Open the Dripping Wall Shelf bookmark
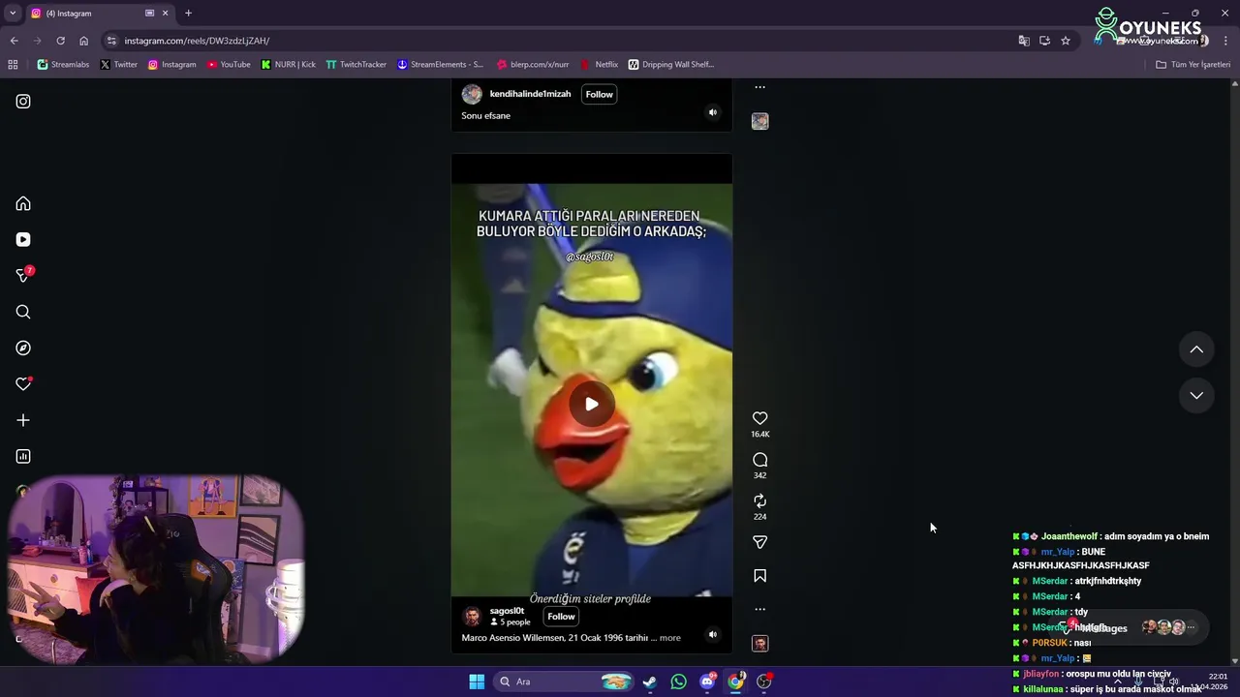This screenshot has height=697, width=1240. [x=670, y=65]
